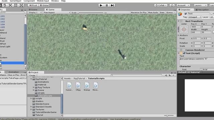This screenshot has height=120, width=214.
Task: Click the Pos X input field
Action: [196, 27]
